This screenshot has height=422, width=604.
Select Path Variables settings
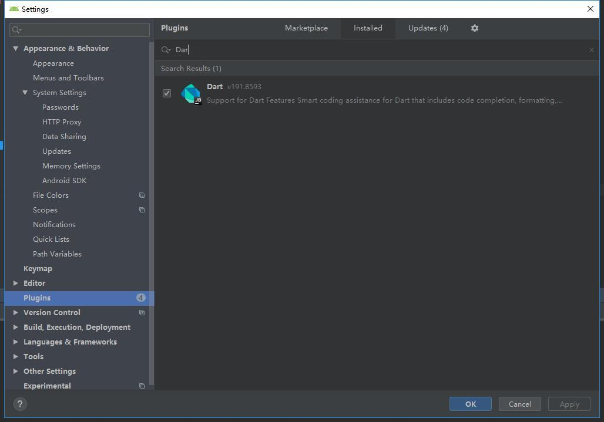coord(57,254)
